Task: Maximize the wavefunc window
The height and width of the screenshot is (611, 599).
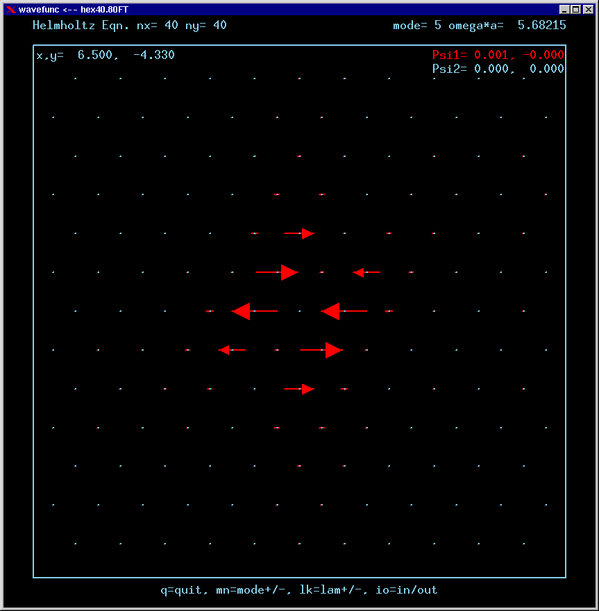Action: 576,9
